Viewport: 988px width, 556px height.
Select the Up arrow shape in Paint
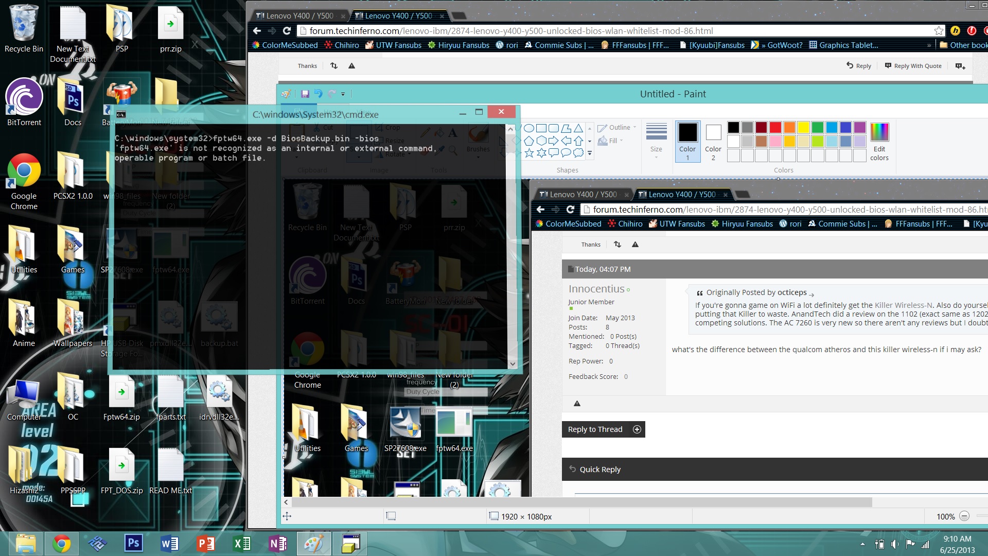(x=578, y=141)
